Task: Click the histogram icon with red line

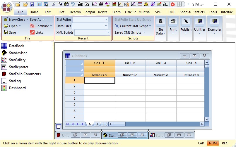Action: point(114,4)
